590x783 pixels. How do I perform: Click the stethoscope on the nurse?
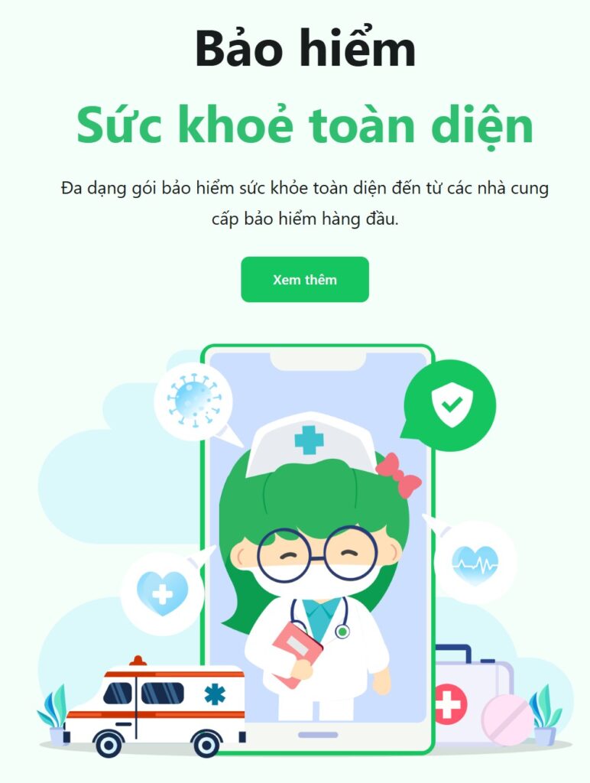point(319,618)
